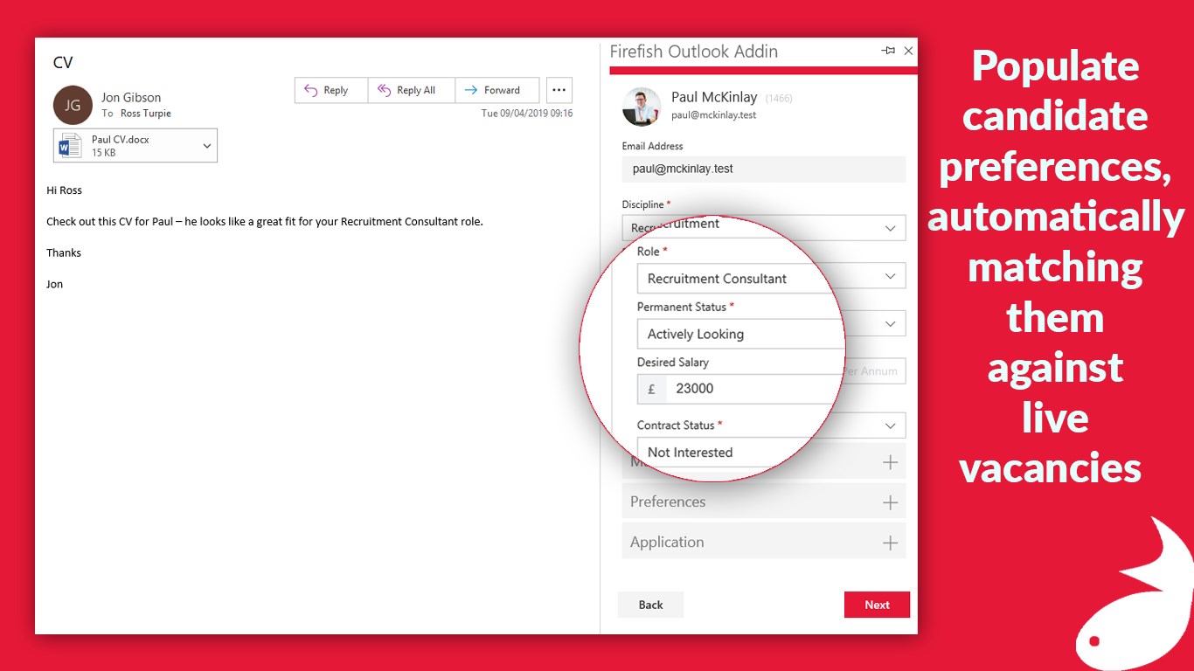Open more message actions via the ellipsis icon

pyautogui.click(x=559, y=90)
